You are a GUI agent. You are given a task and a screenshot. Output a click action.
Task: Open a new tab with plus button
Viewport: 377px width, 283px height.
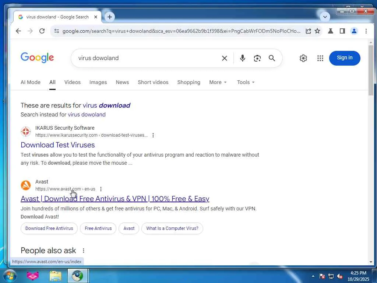[110, 17]
